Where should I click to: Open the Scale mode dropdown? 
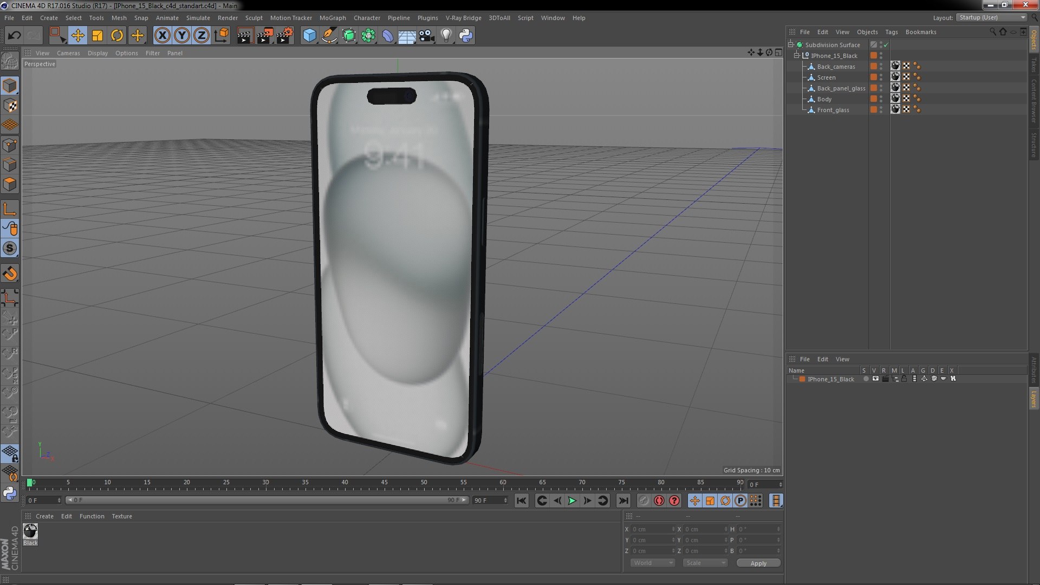point(705,563)
